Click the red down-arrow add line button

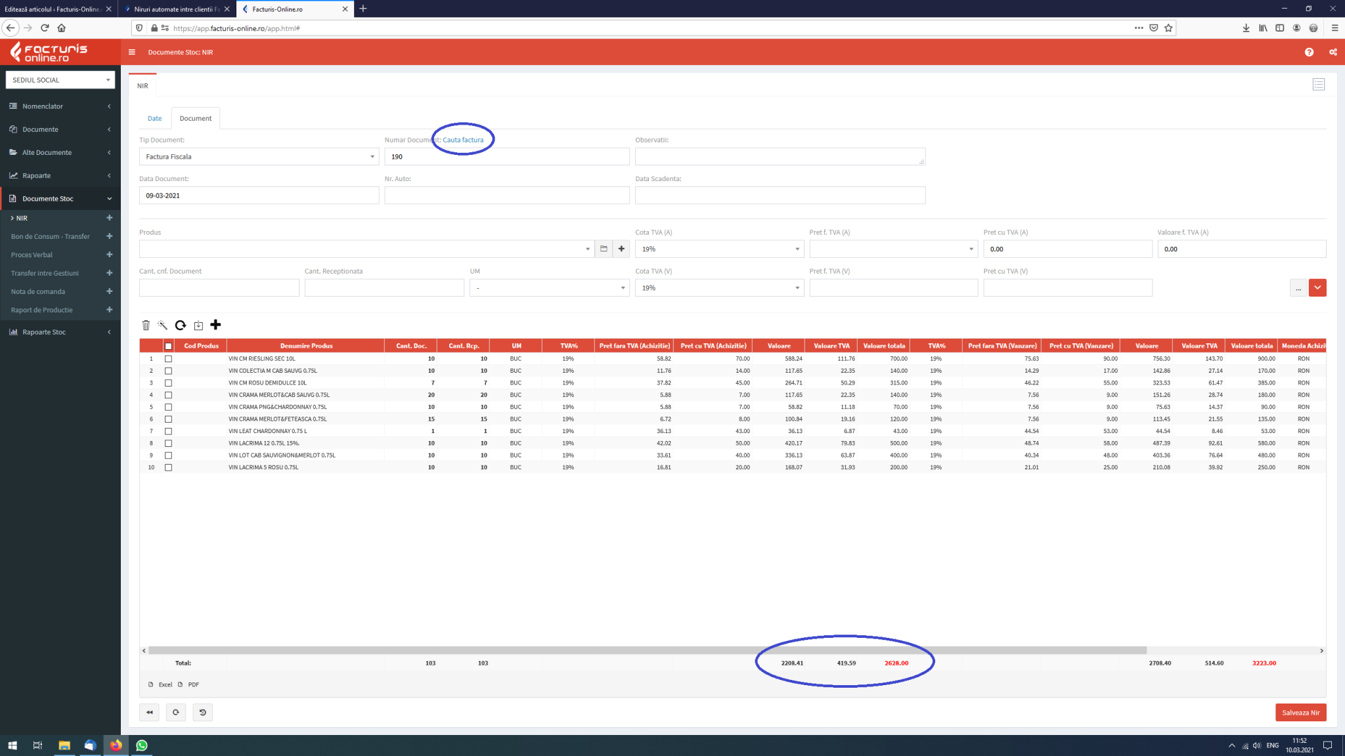(x=1317, y=287)
